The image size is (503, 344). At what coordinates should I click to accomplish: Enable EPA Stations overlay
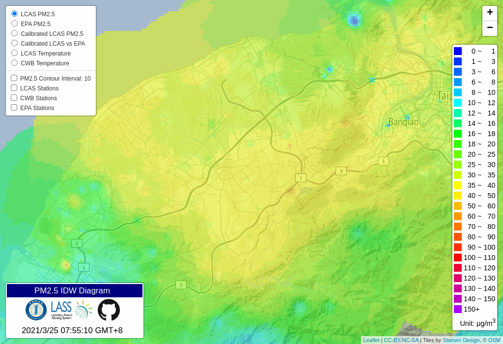pos(14,108)
